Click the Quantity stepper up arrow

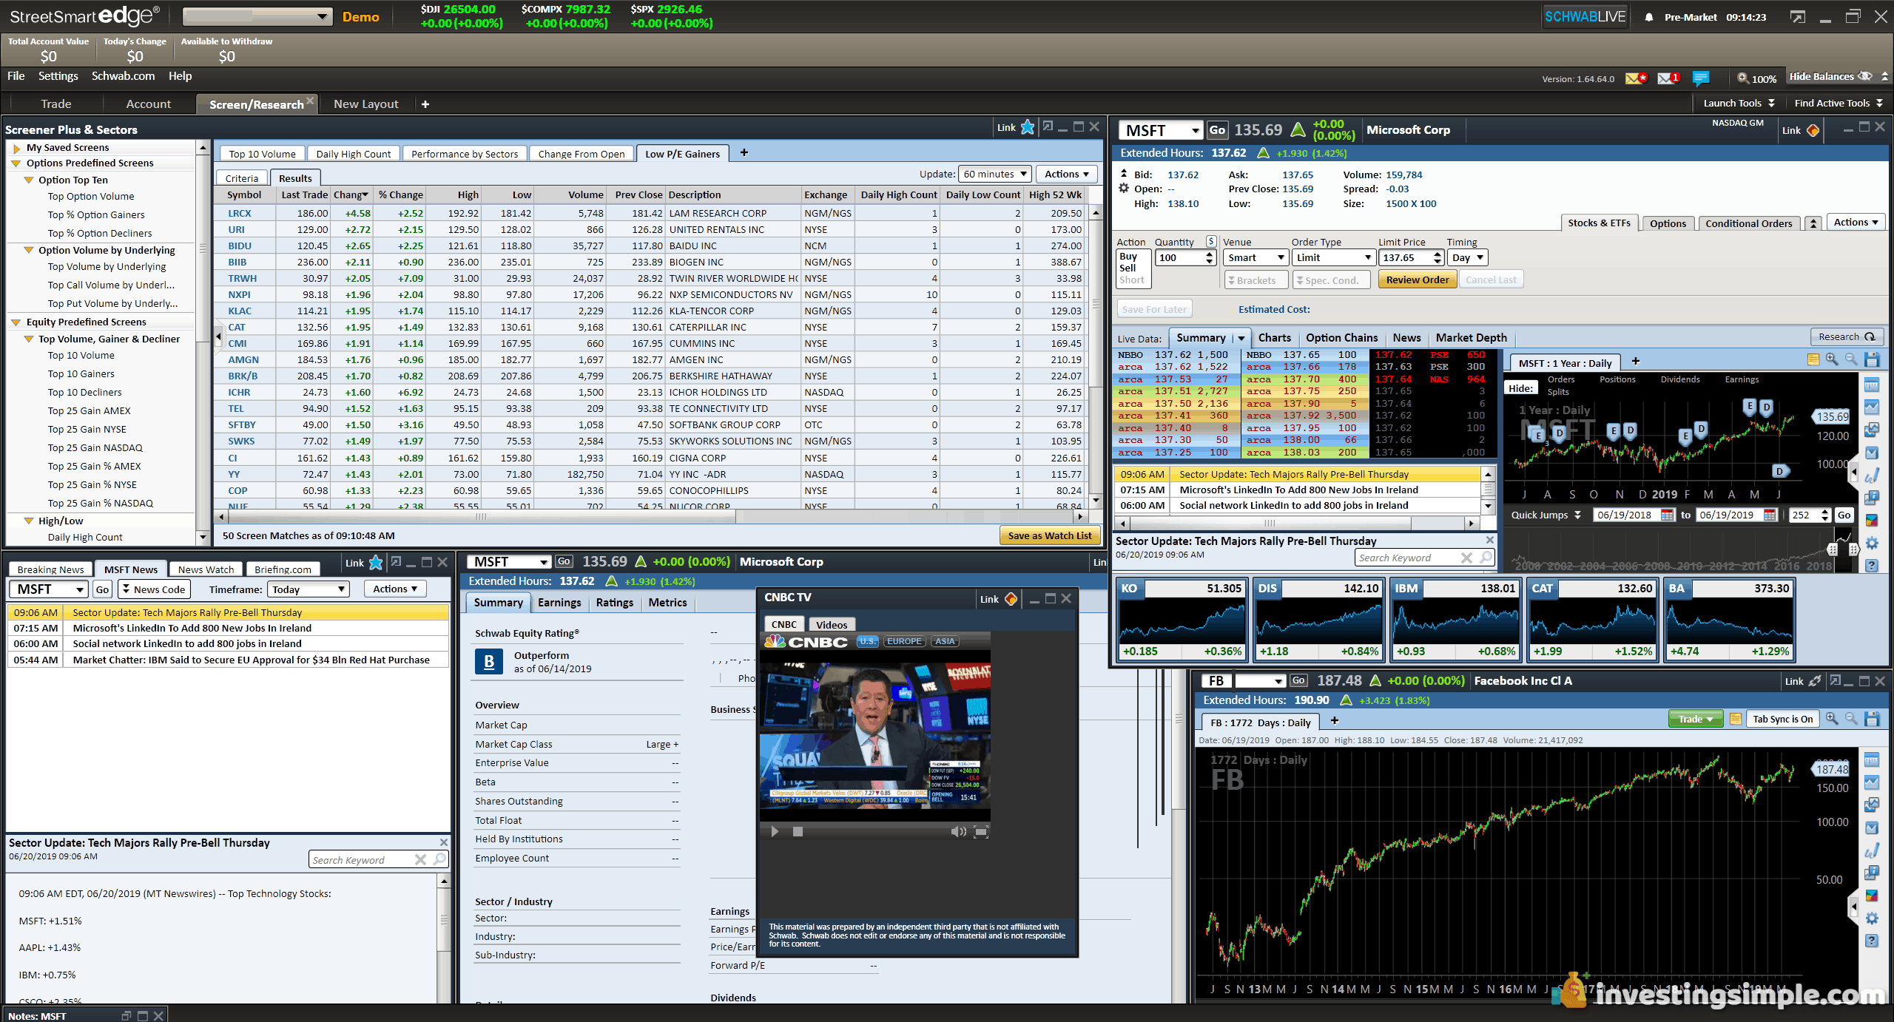(1210, 254)
